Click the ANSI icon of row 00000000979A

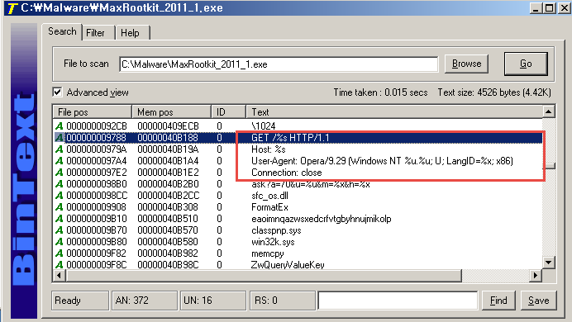coord(59,149)
